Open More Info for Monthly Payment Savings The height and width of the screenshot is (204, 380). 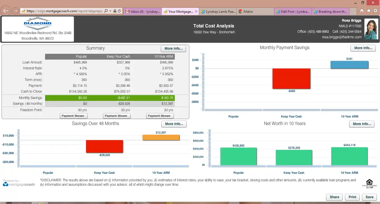pyautogui.click(x=363, y=48)
